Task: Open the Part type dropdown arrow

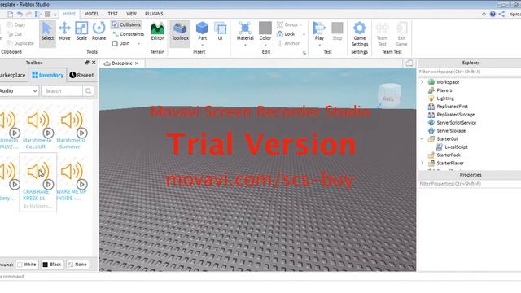Action: (x=202, y=45)
